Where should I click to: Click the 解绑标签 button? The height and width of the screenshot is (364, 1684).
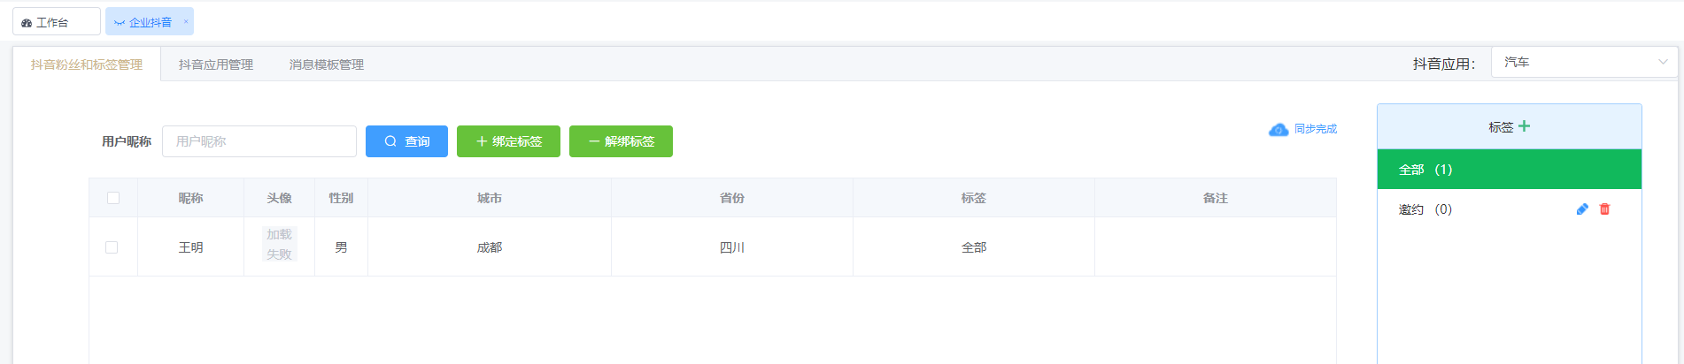tap(621, 141)
